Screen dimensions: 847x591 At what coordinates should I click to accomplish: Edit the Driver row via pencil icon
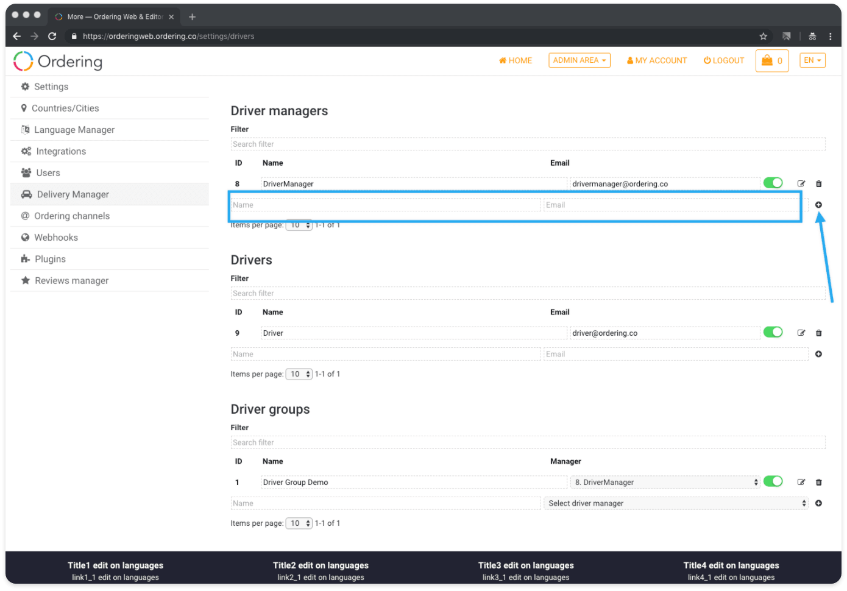click(801, 333)
